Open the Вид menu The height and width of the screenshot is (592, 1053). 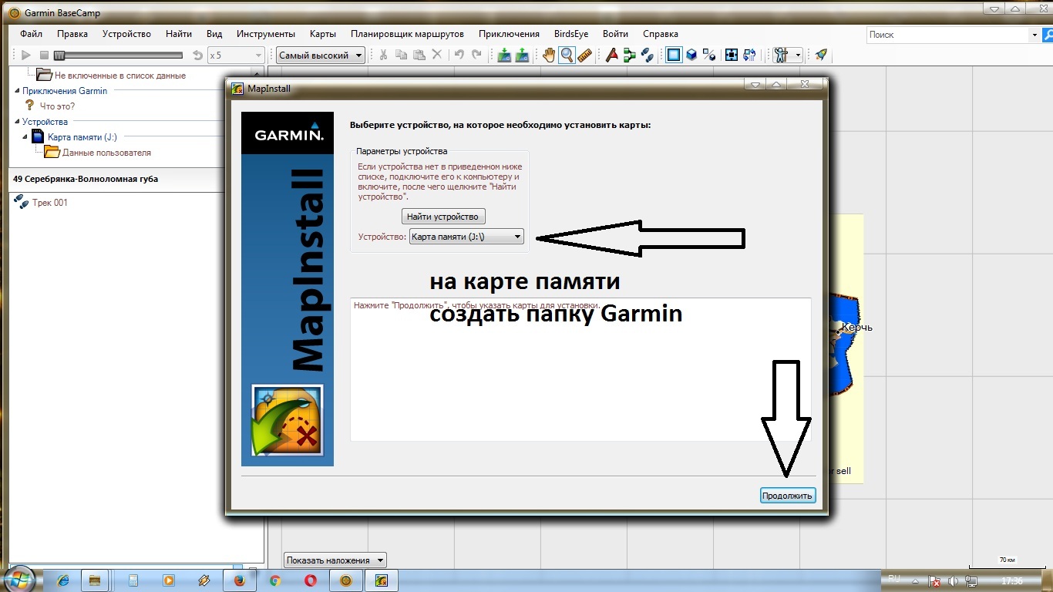pos(214,34)
